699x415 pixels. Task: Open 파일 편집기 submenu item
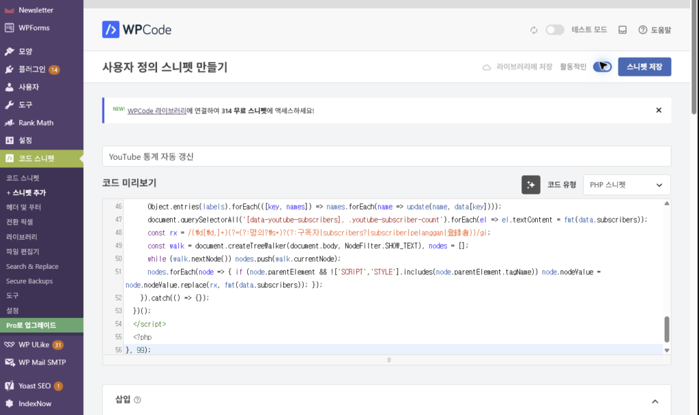(x=23, y=251)
